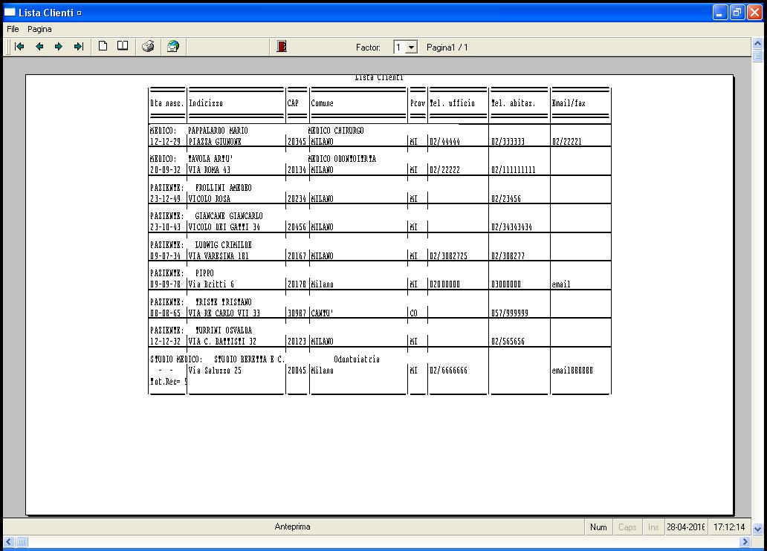Click the VICOLO DEI GATTI 34 address

224,226
